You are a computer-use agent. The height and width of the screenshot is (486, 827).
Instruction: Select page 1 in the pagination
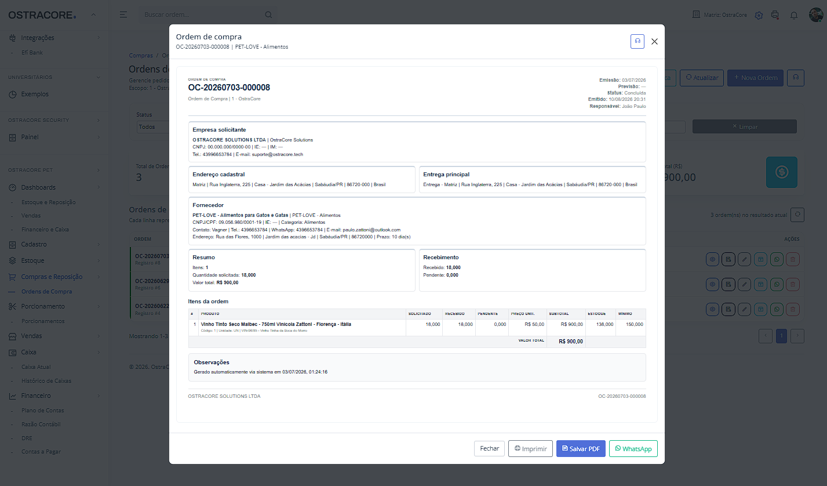pos(781,335)
